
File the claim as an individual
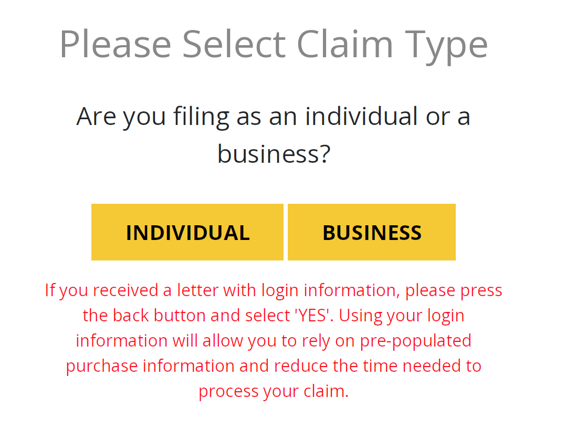coord(187,232)
